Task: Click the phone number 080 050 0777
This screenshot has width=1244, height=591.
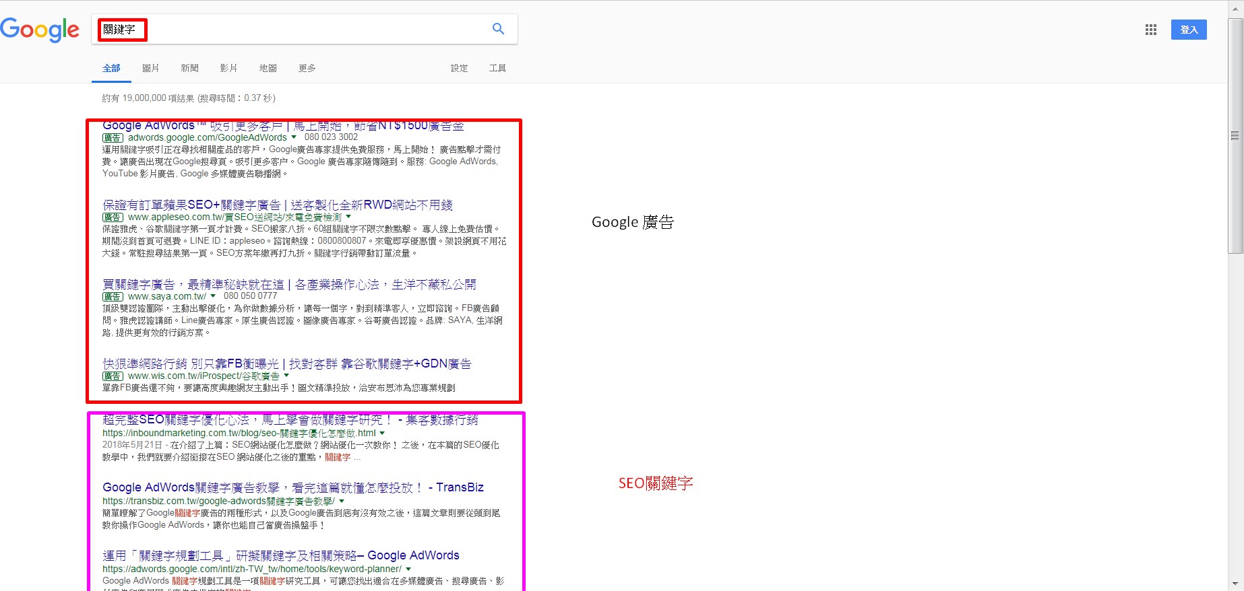Action: (x=250, y=296)
